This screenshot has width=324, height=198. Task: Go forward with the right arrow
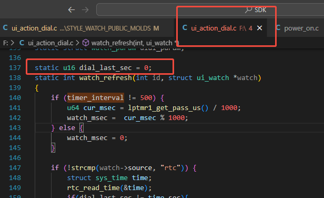(85, 9)
